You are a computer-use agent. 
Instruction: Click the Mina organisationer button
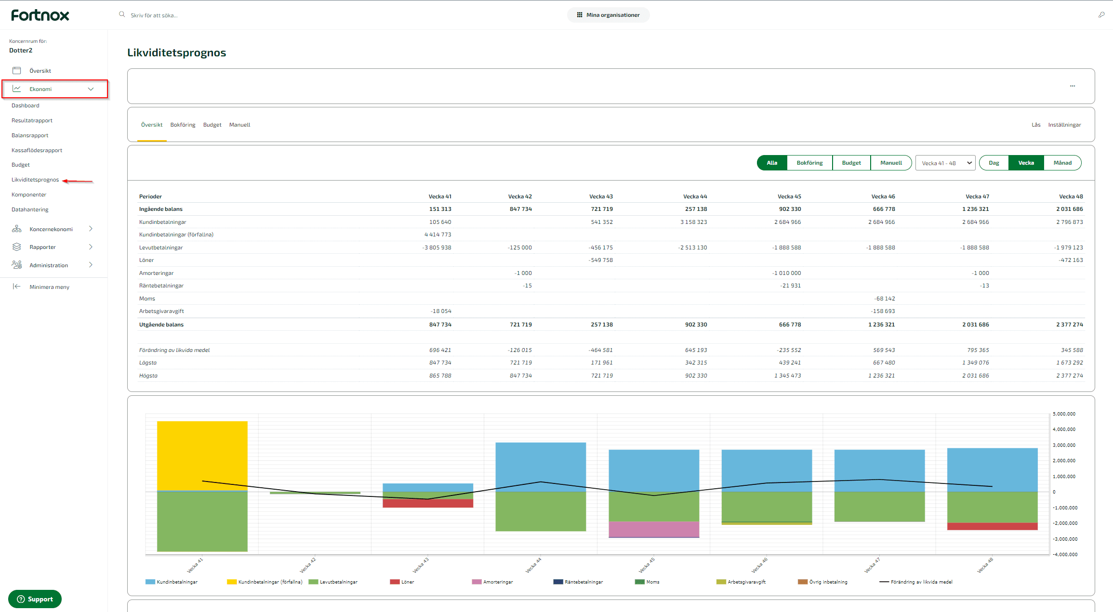pyautogui.click(x=608, y=15)
